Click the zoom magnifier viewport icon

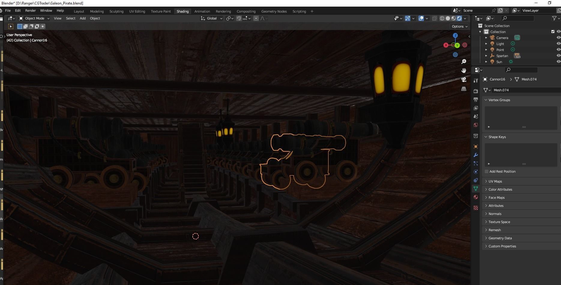[x=464, y=62]
